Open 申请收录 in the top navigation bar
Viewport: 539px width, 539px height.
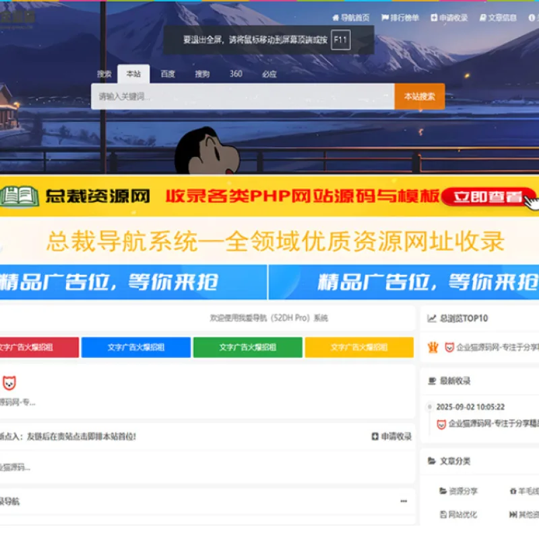(449, 18)
